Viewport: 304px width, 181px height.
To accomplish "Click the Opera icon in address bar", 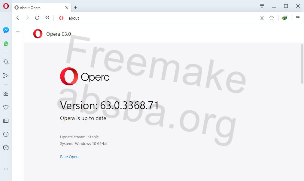I will tap(61, 18).
